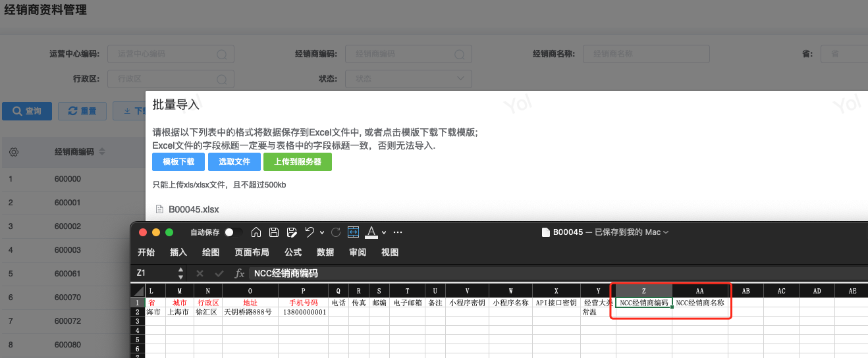
Task: Click the fx insert function icon
Action: (x=240, y=273)
